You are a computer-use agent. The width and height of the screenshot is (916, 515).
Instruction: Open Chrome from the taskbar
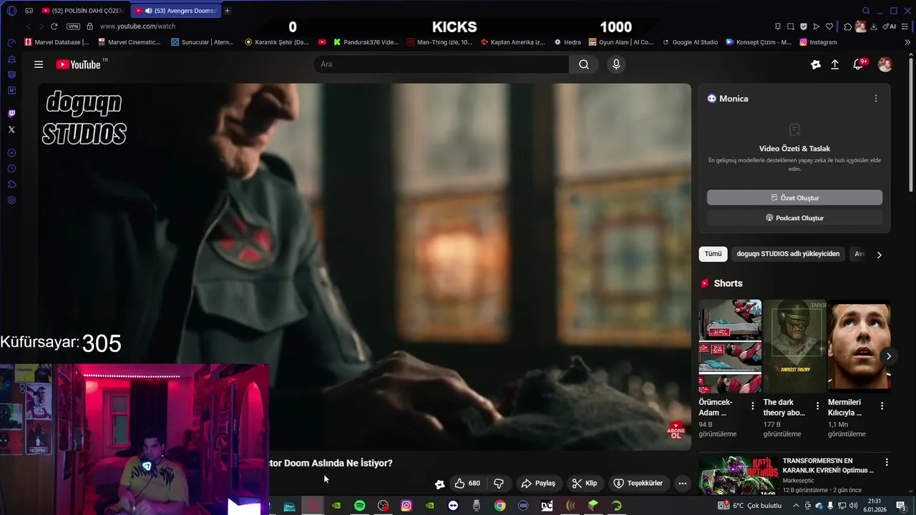[500, 506]
